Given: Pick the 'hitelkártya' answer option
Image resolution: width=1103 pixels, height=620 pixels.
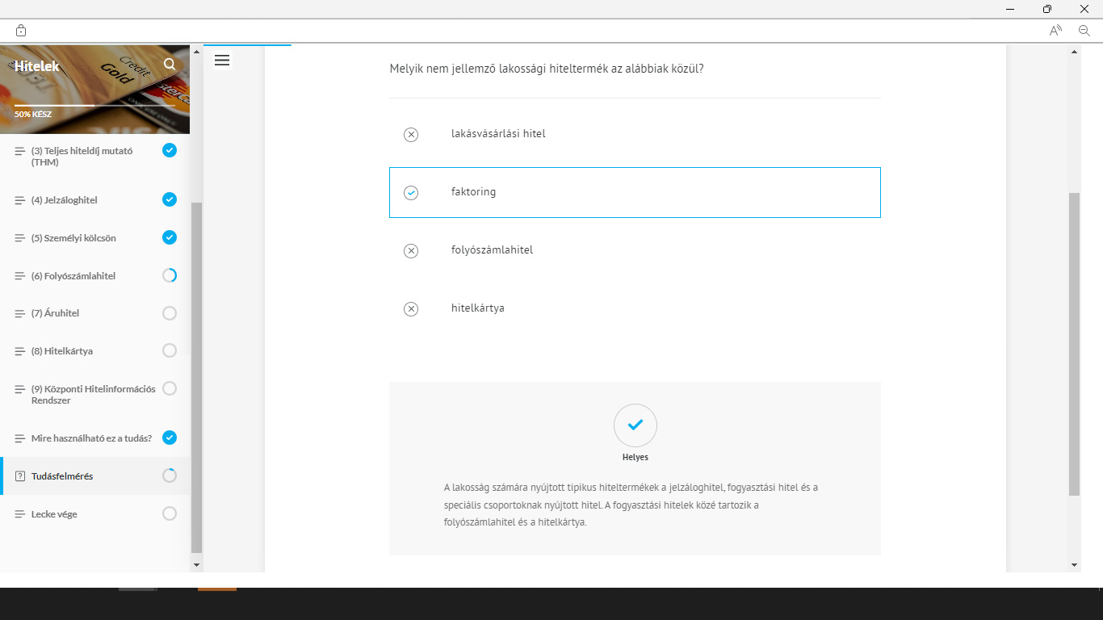Looking at the screenshot, I should click(477, 308).
